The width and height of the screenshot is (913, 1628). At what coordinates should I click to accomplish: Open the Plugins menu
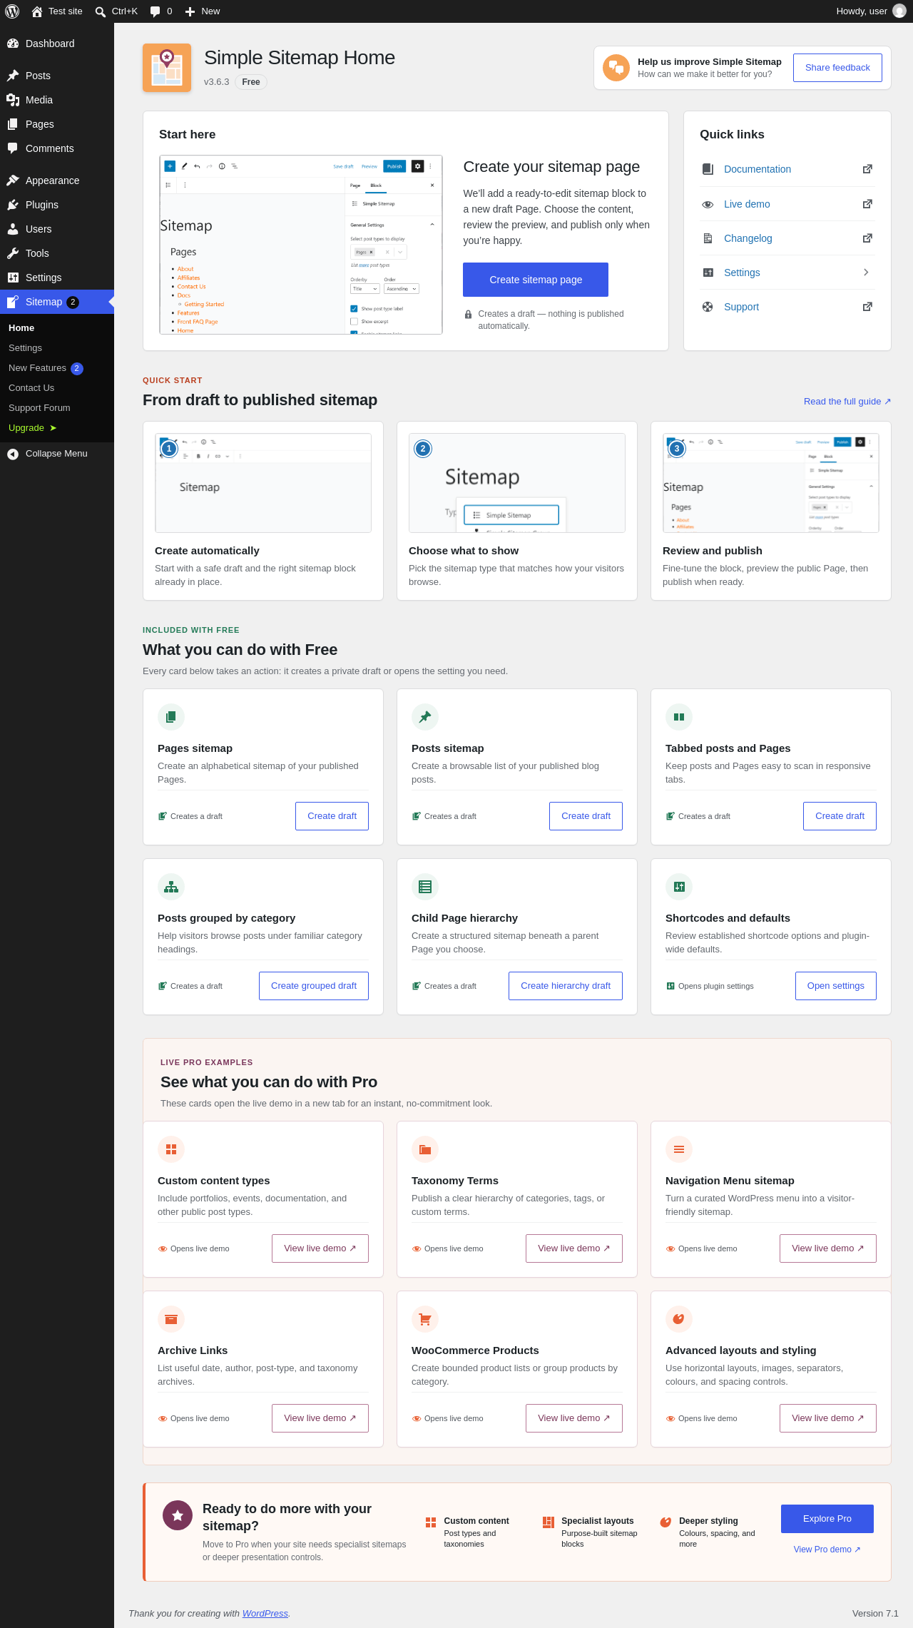point(57,205)
